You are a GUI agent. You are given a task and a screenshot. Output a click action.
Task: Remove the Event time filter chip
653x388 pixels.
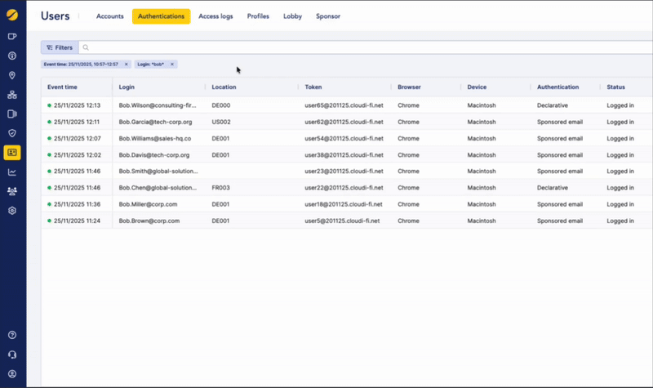(x=127, y=65)
